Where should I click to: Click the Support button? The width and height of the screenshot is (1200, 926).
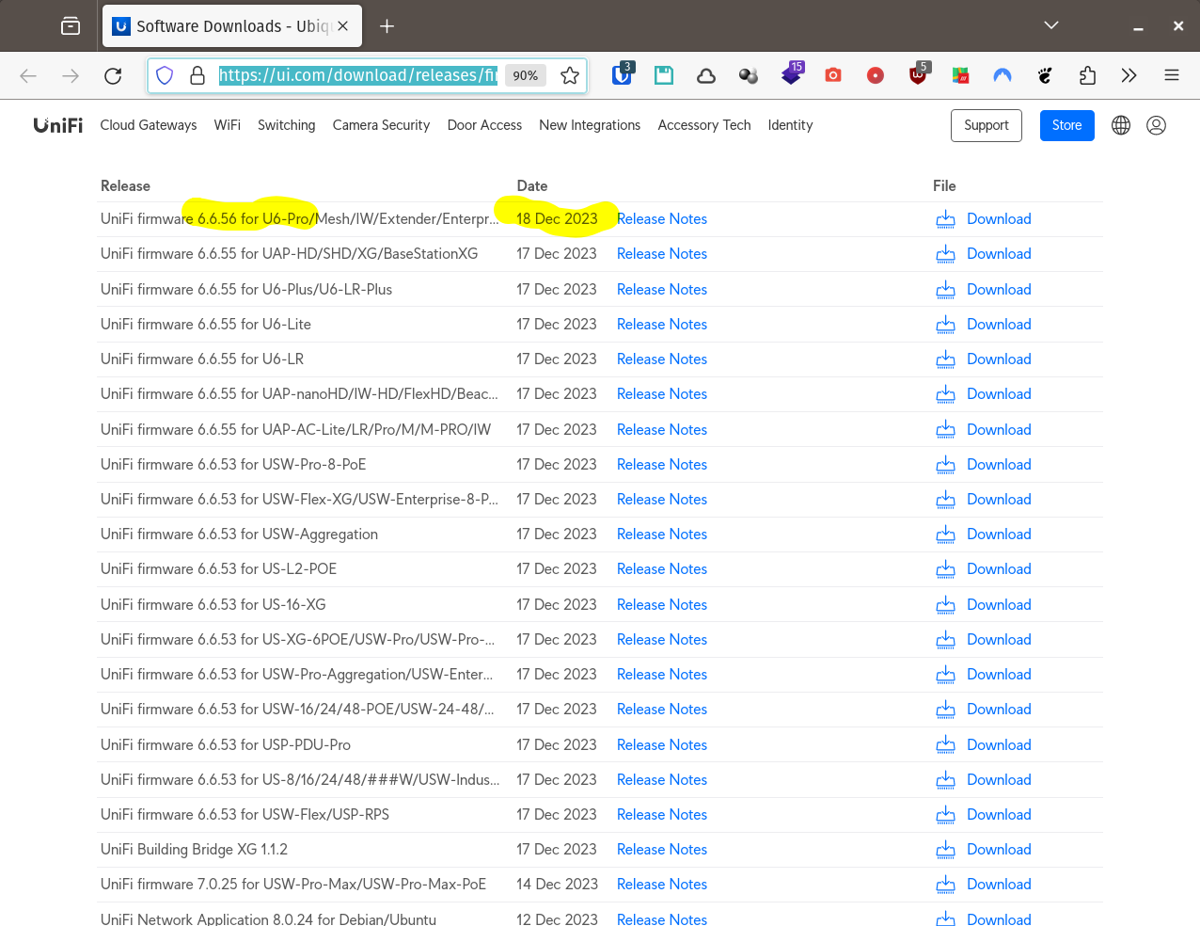[x=986, y=125]
